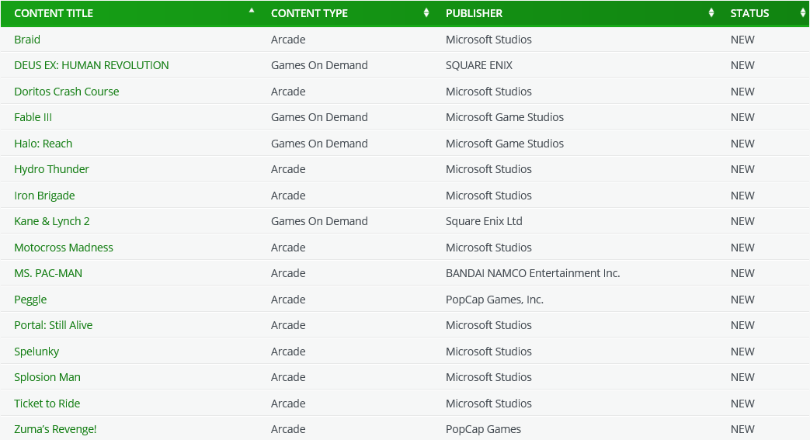The height and width of the screenshot is (440, 810).
Task: Select PopCap Games cell in Zuma's row
Action: pos(484,429)
